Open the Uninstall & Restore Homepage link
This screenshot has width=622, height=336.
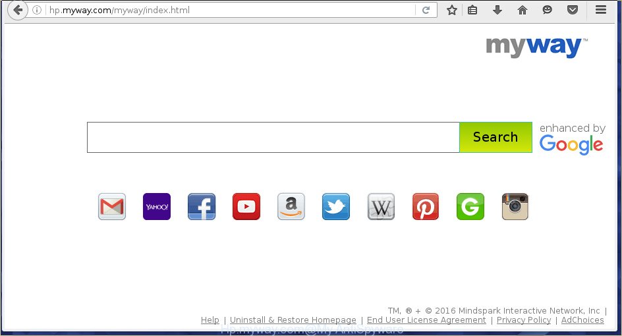point(293,320)
